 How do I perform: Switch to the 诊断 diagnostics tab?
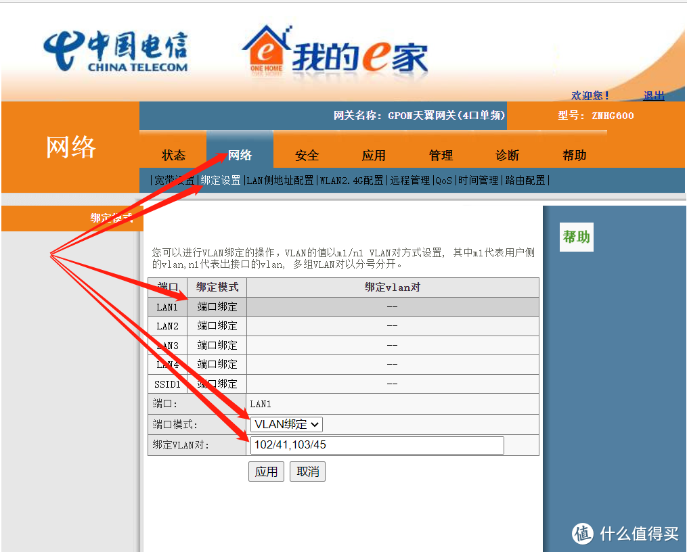click(x=508, y=155)
